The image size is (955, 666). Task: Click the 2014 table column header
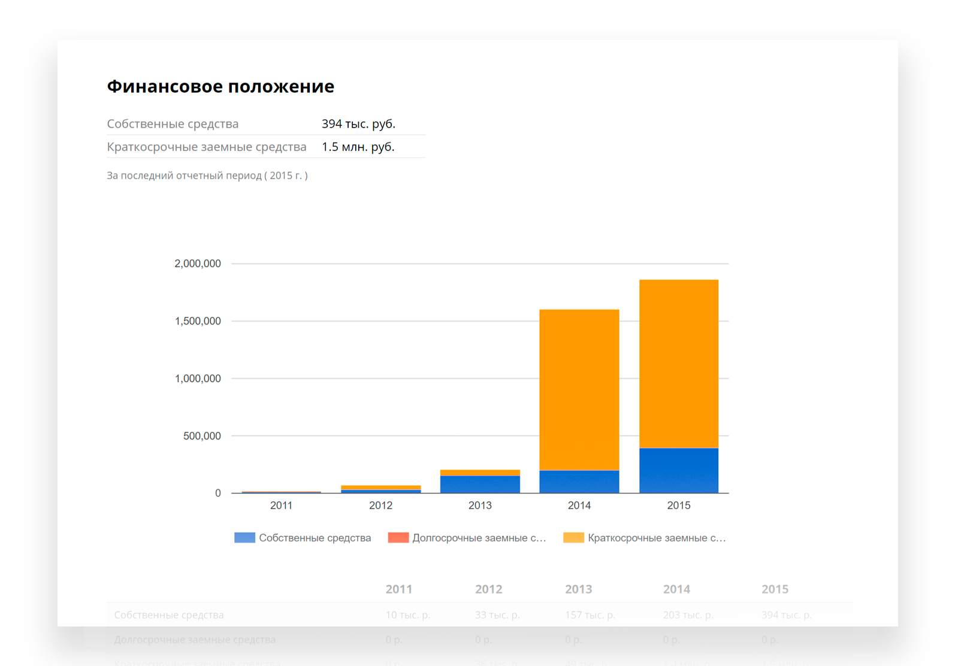coord(676,589)
